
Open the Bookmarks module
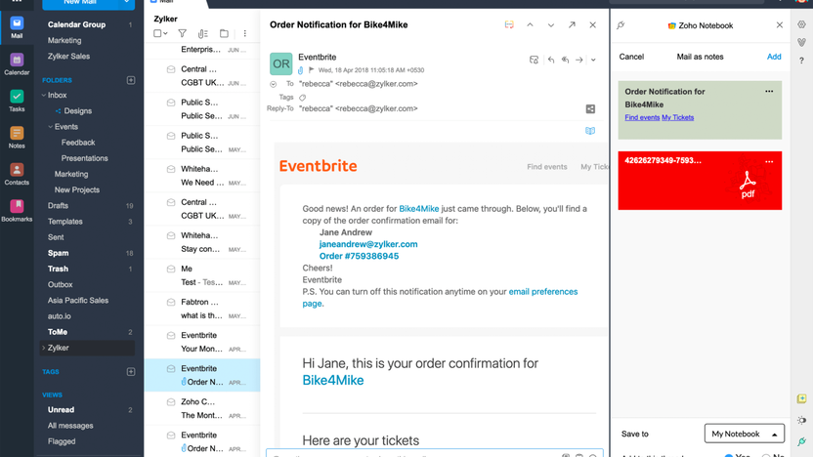tap(17, 210)
